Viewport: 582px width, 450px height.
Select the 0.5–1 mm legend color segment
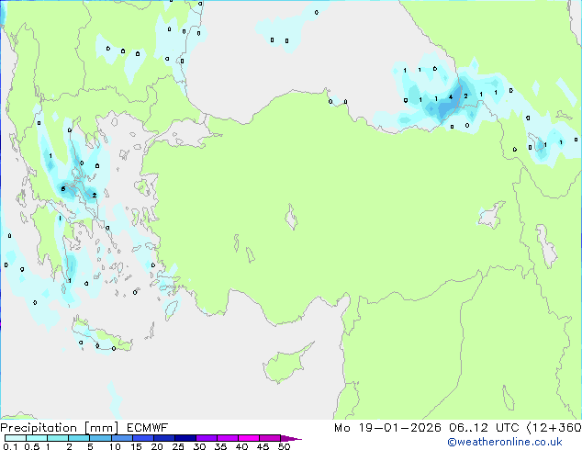37,438
